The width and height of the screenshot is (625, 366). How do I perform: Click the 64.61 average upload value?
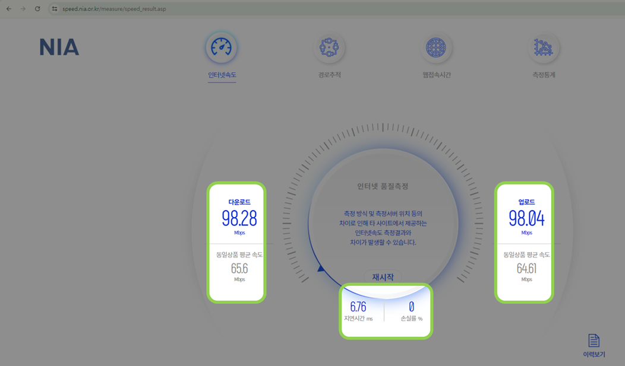tap(526, 269)
